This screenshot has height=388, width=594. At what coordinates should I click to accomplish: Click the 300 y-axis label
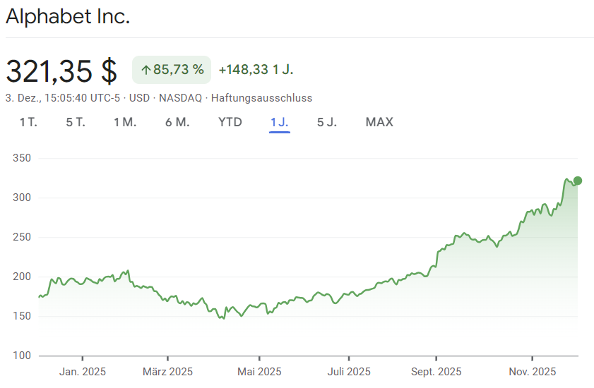22,198
